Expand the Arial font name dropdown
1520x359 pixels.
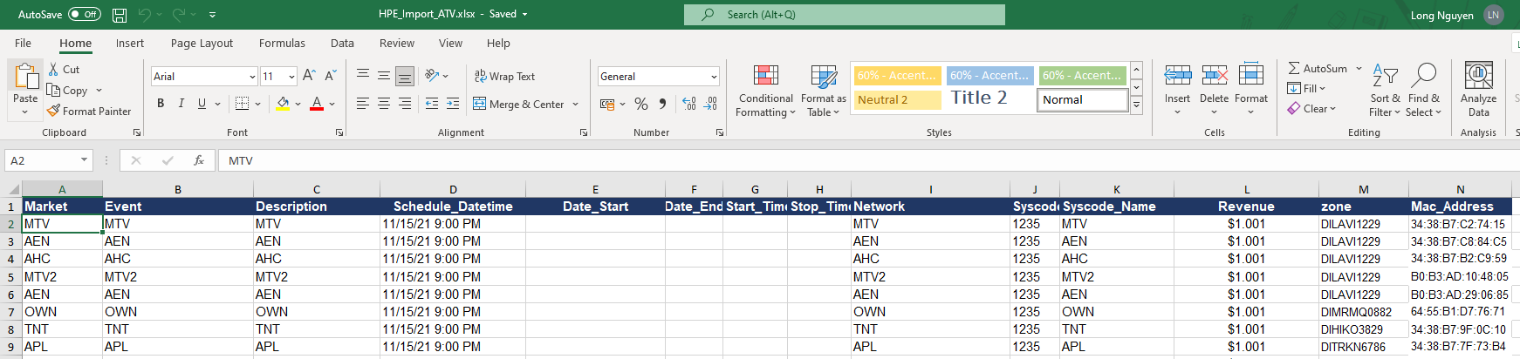point(252,77)
